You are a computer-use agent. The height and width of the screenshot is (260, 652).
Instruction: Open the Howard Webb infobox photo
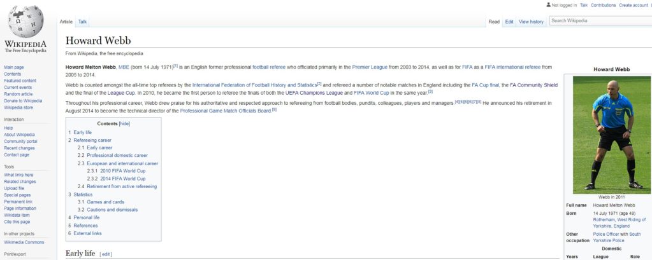click(611, 134)
